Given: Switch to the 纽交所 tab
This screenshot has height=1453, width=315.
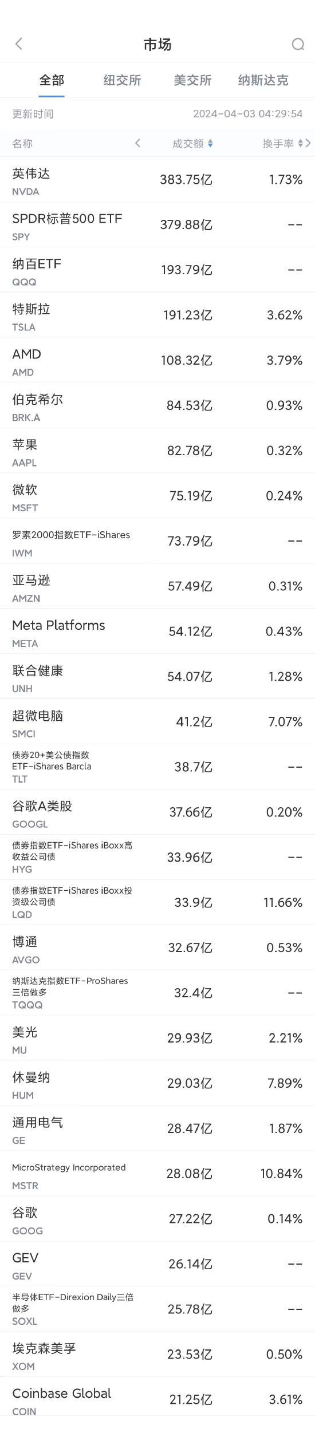Looking at the screenshot, I should (x=122, y=80).
